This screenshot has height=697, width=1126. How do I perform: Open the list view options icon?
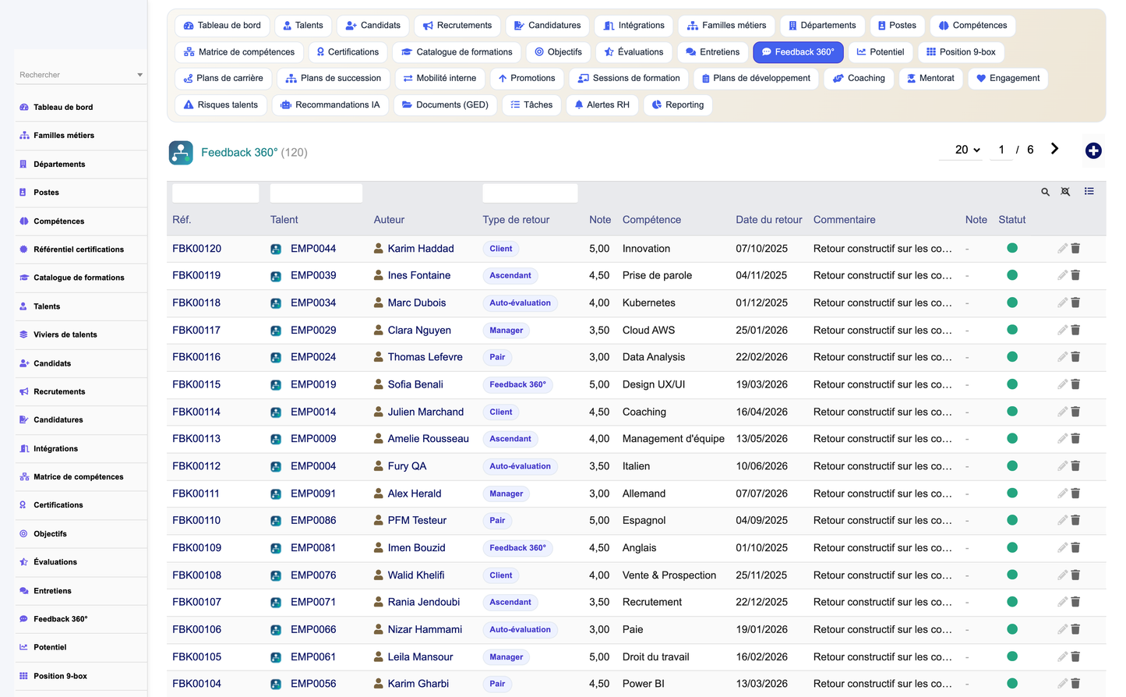click(x=1089, y=191)
